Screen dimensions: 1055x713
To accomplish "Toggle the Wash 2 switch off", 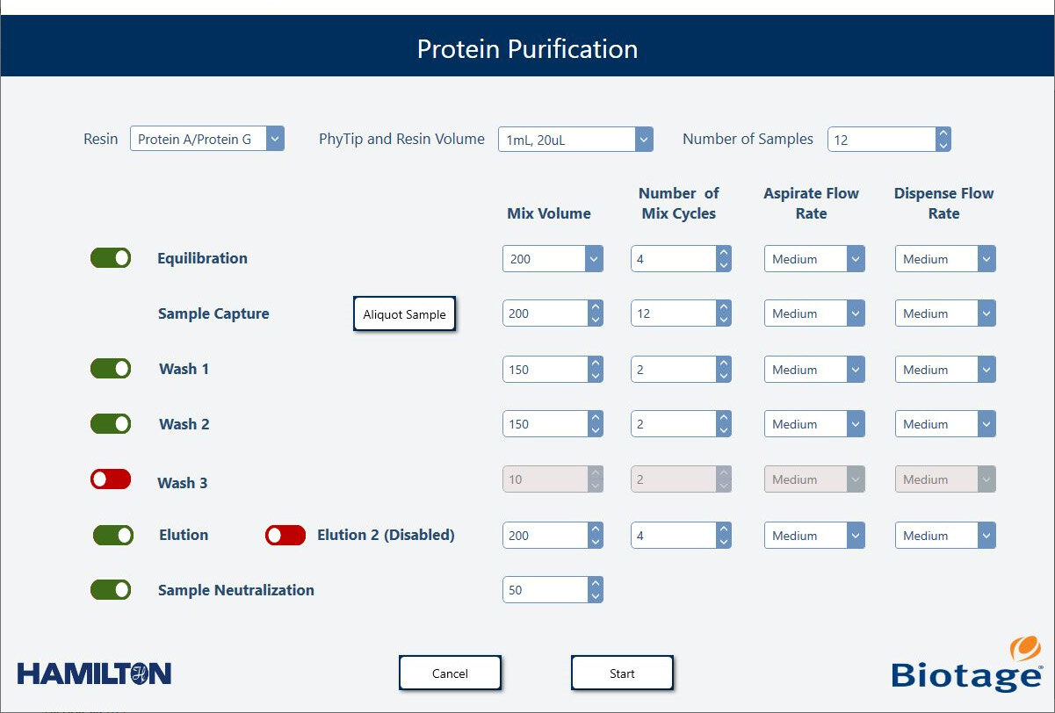I will pos(110,423).
